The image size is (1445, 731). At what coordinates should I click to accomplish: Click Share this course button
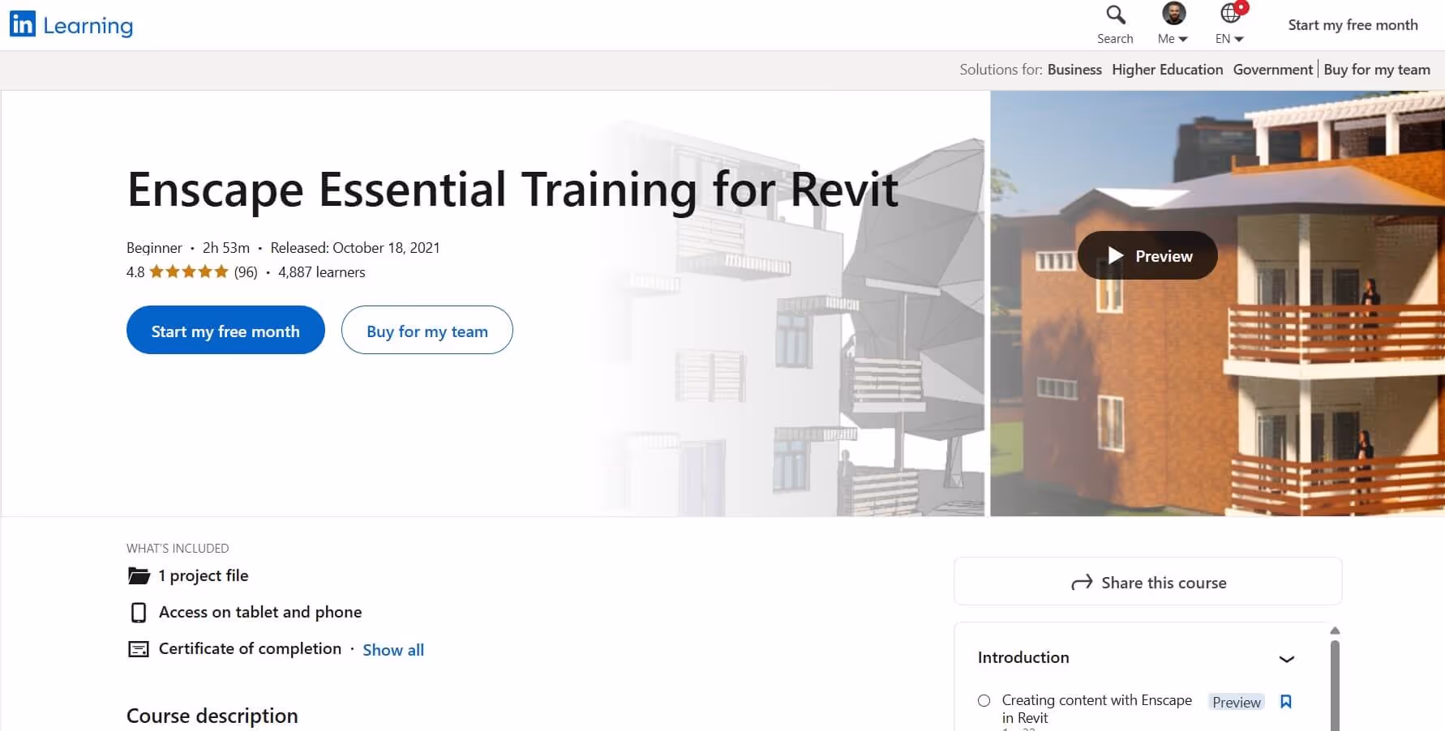click(1147, 581)
